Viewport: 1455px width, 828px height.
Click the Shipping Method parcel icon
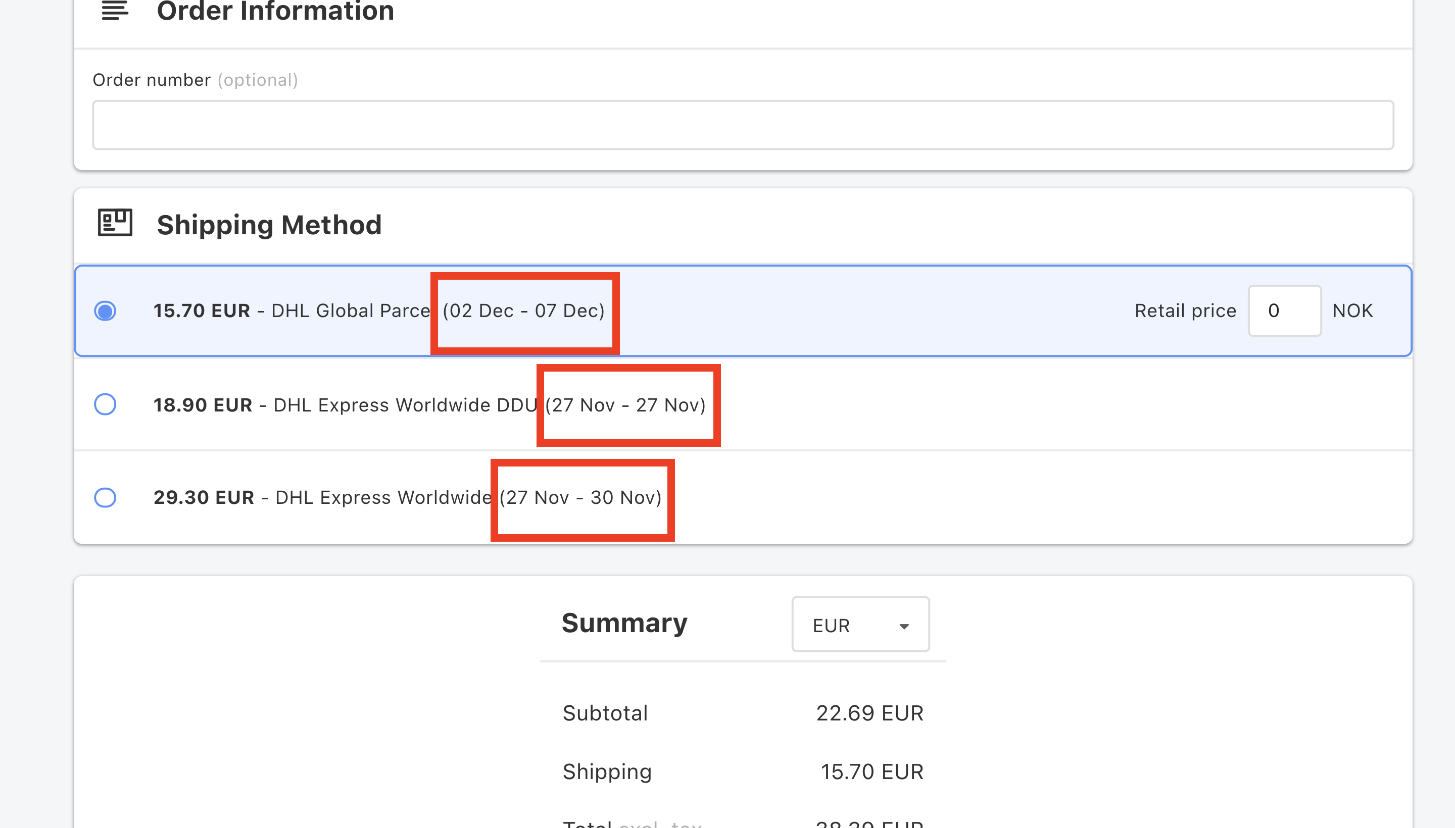[x=115, y=222]
